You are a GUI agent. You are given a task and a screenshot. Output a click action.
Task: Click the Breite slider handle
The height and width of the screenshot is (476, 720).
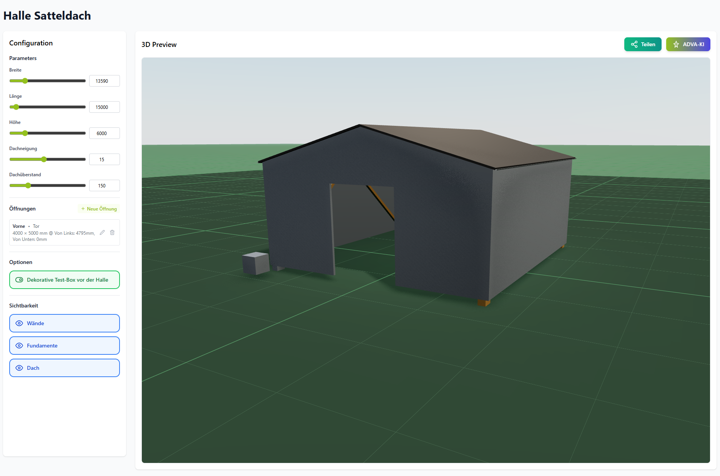point(25,81)
